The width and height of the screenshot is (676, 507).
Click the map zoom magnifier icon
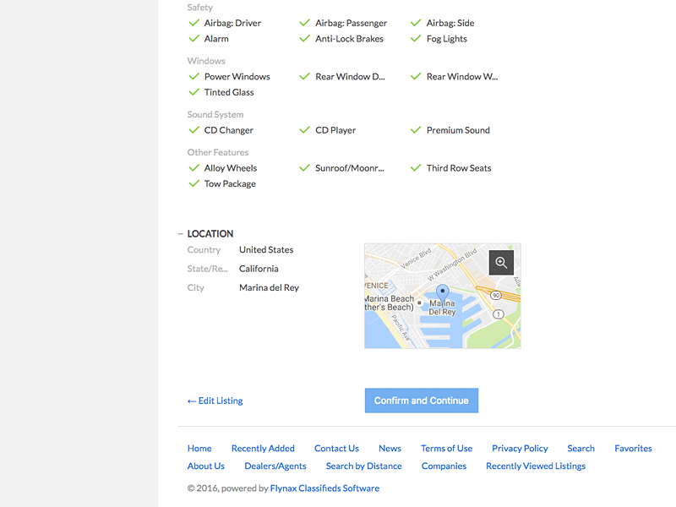click(501, 262)
